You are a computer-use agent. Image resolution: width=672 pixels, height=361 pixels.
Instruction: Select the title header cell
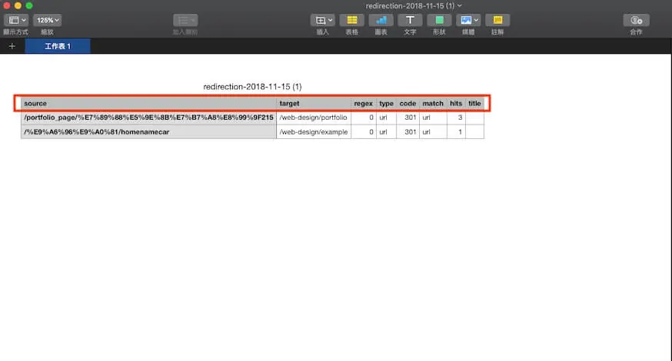(474, 103)
